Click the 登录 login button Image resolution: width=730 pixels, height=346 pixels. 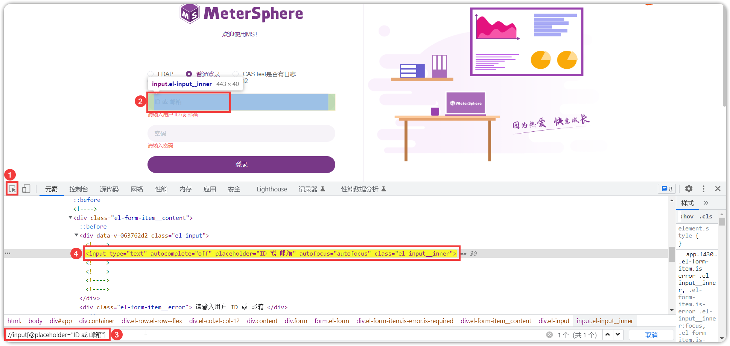coord(241,164)
